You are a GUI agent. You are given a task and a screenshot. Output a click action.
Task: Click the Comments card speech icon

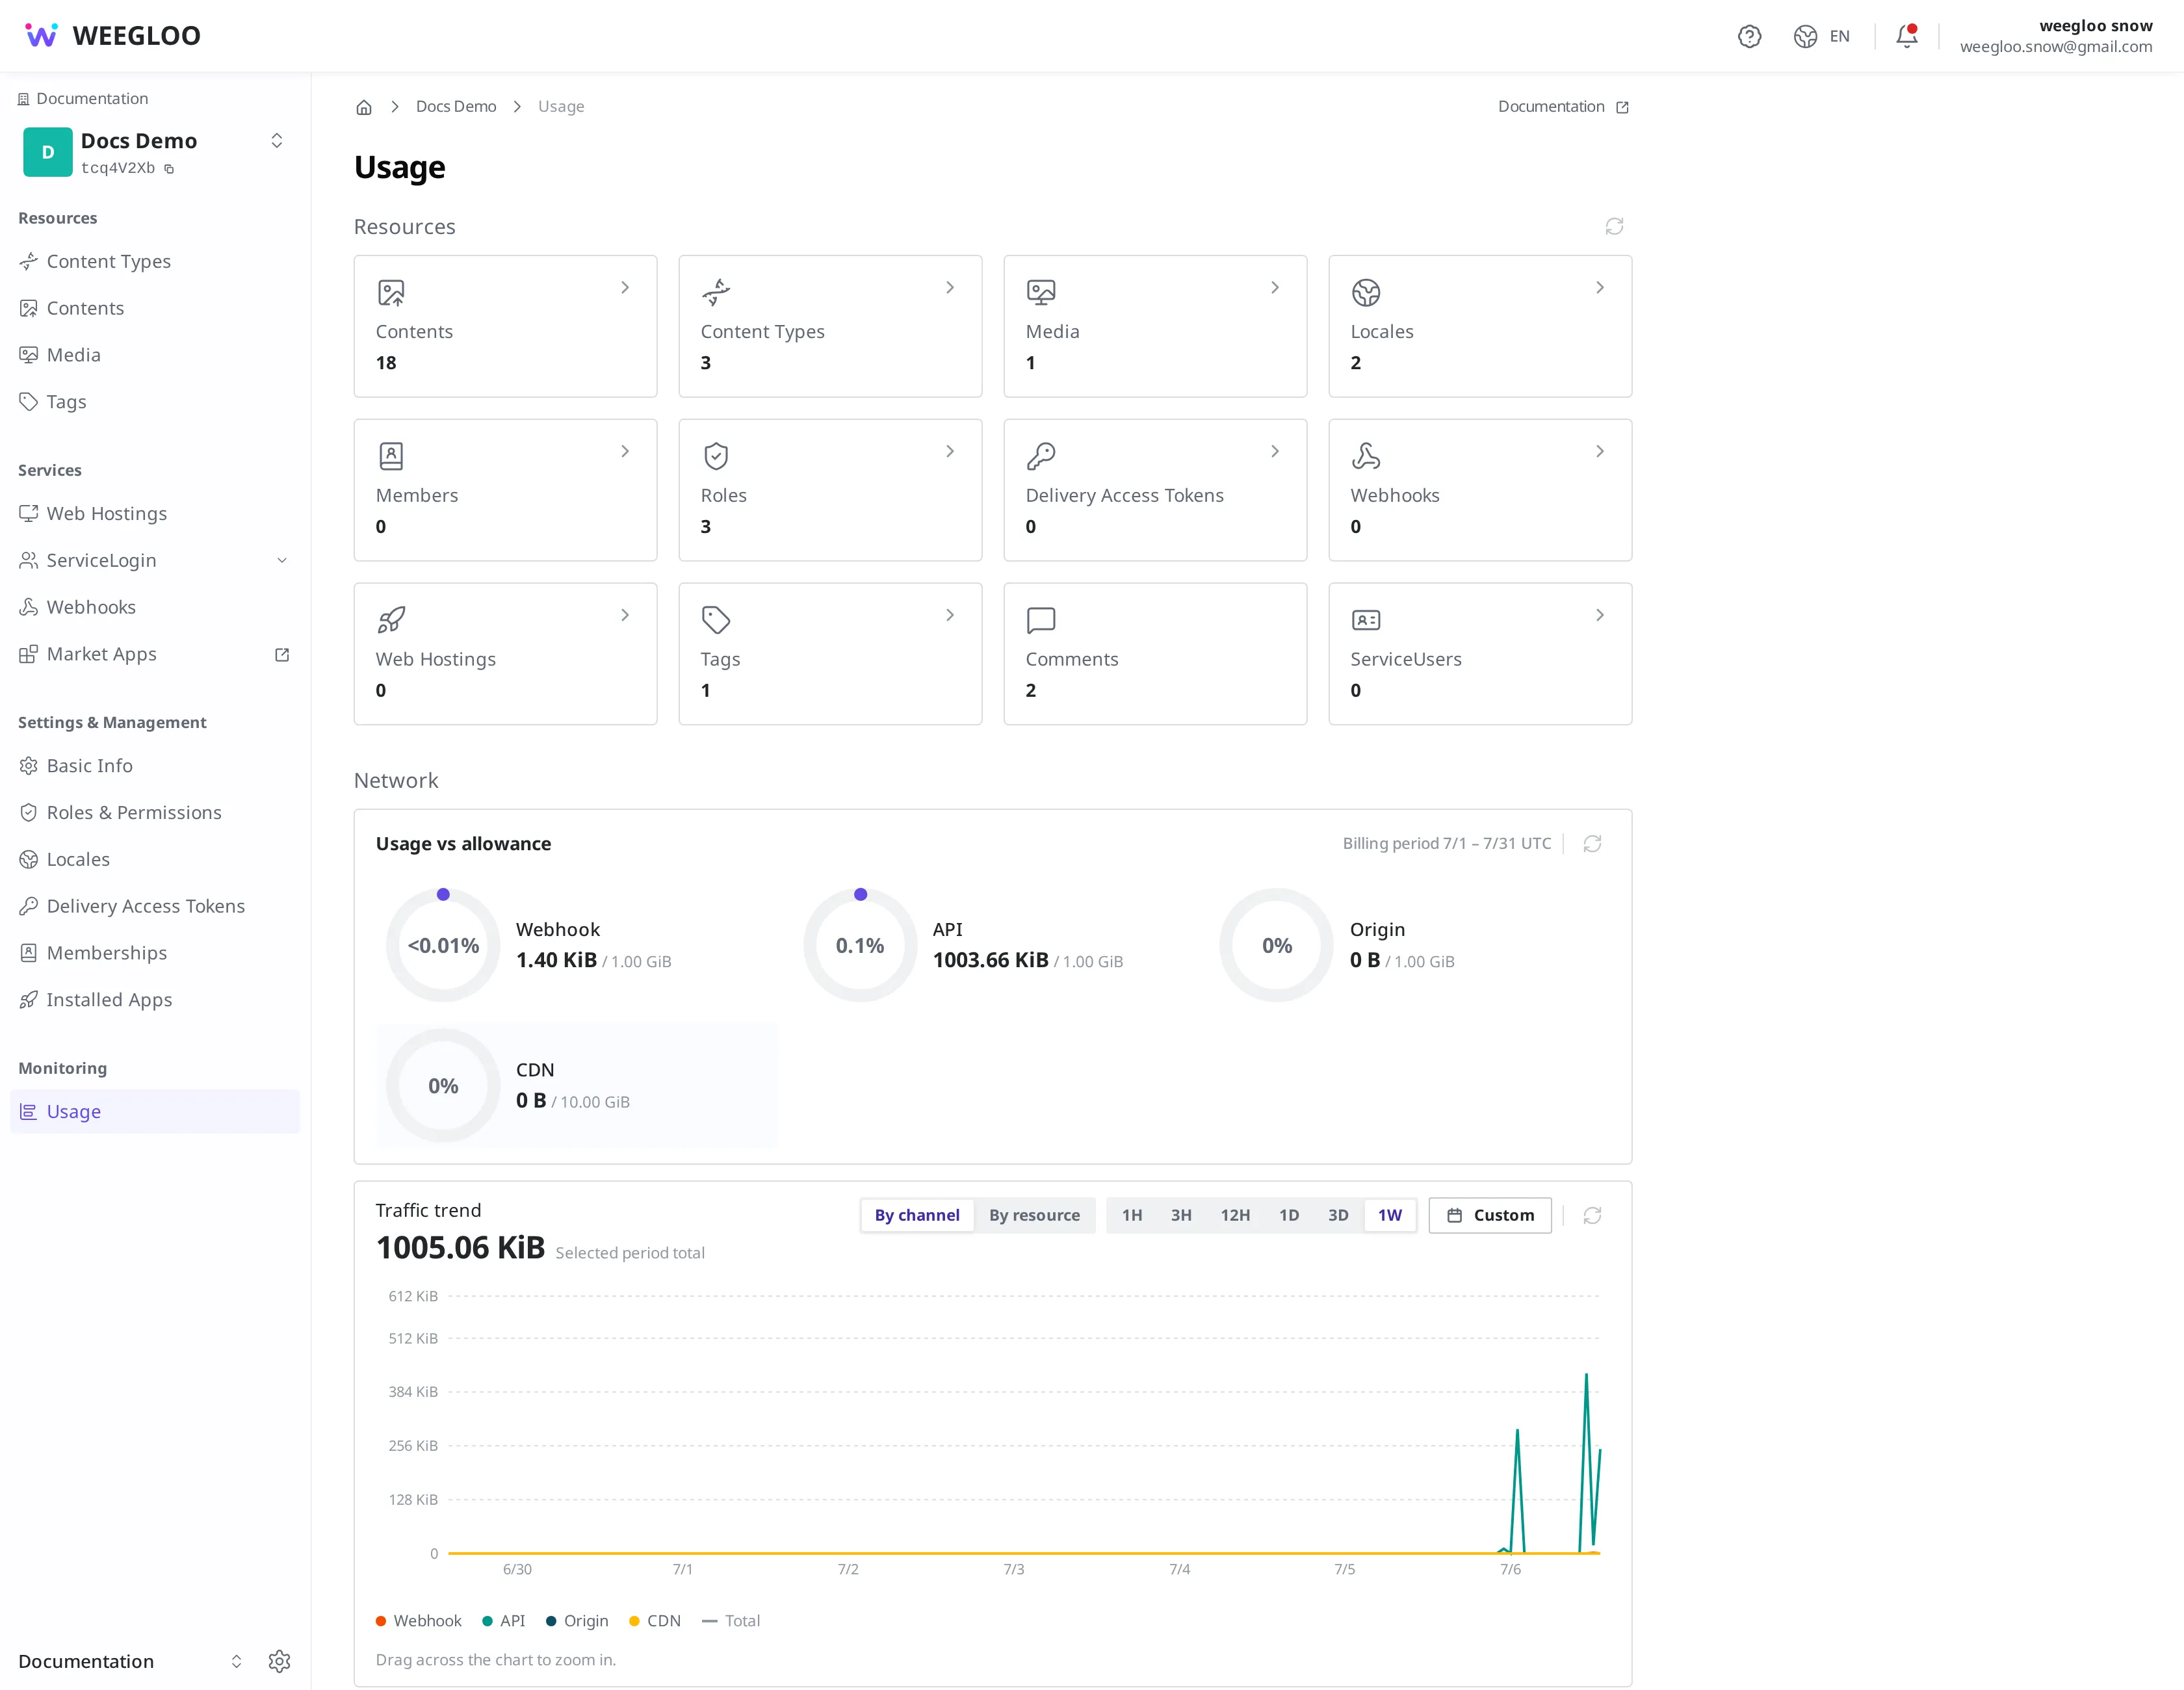point(1041,621)
